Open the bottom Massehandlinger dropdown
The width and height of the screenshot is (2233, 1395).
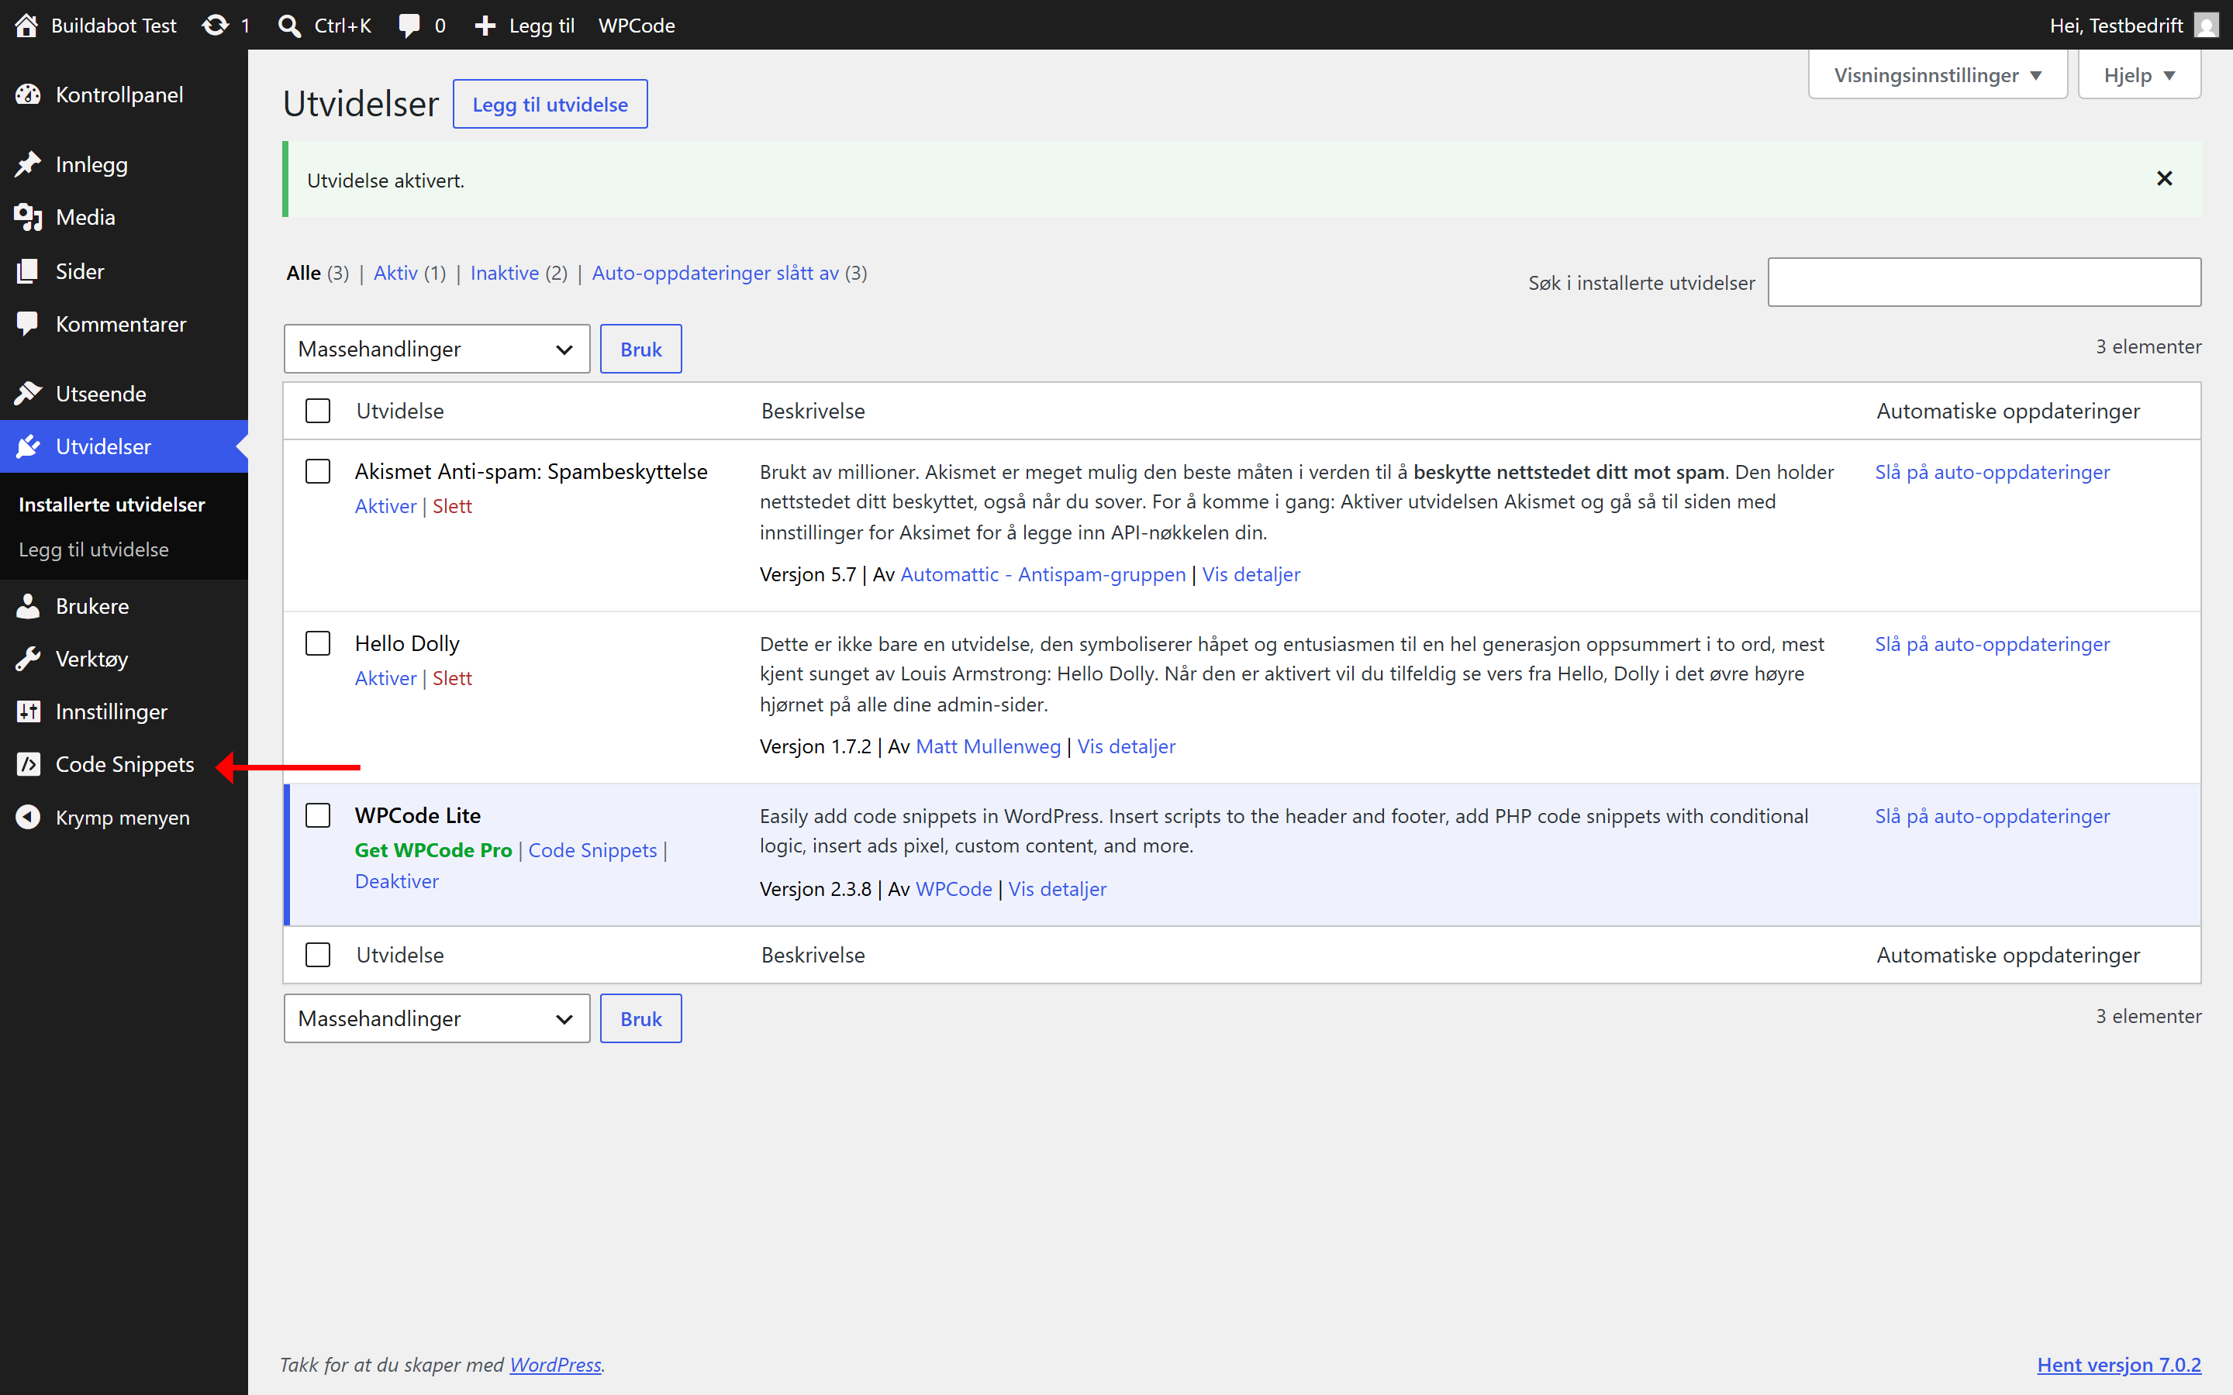tap(437, 1018)
